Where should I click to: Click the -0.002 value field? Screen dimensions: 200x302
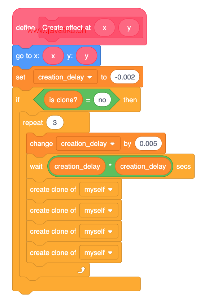coord(125,77)
